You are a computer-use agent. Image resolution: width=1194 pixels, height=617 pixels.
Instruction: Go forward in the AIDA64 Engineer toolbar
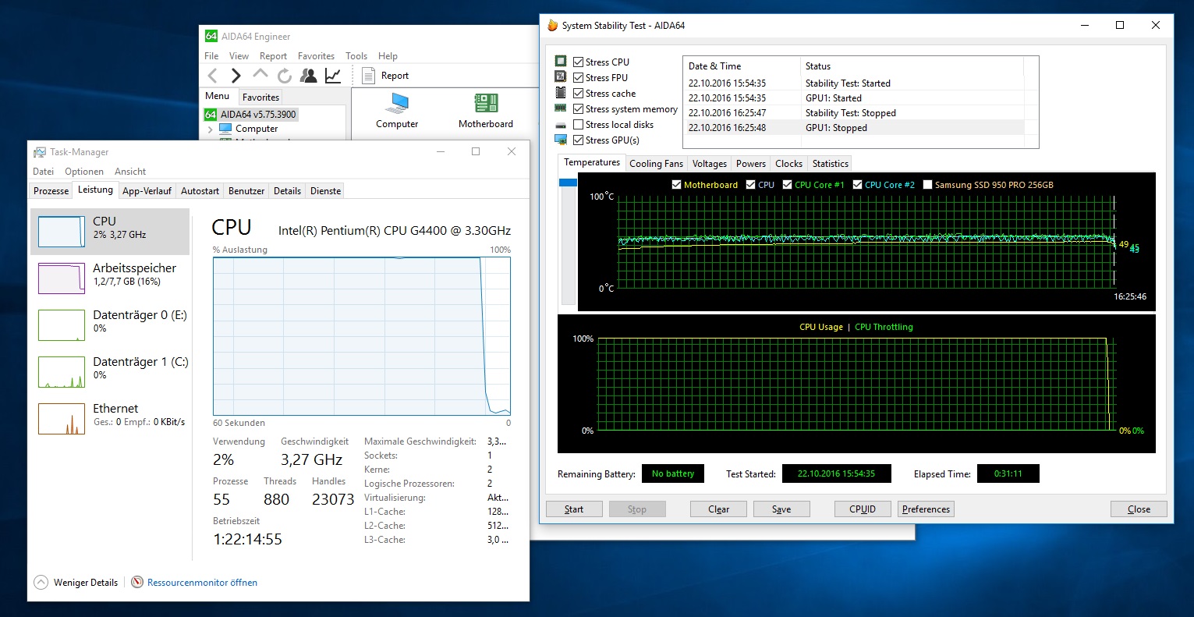pyautogui.click(x=236, y=76)
